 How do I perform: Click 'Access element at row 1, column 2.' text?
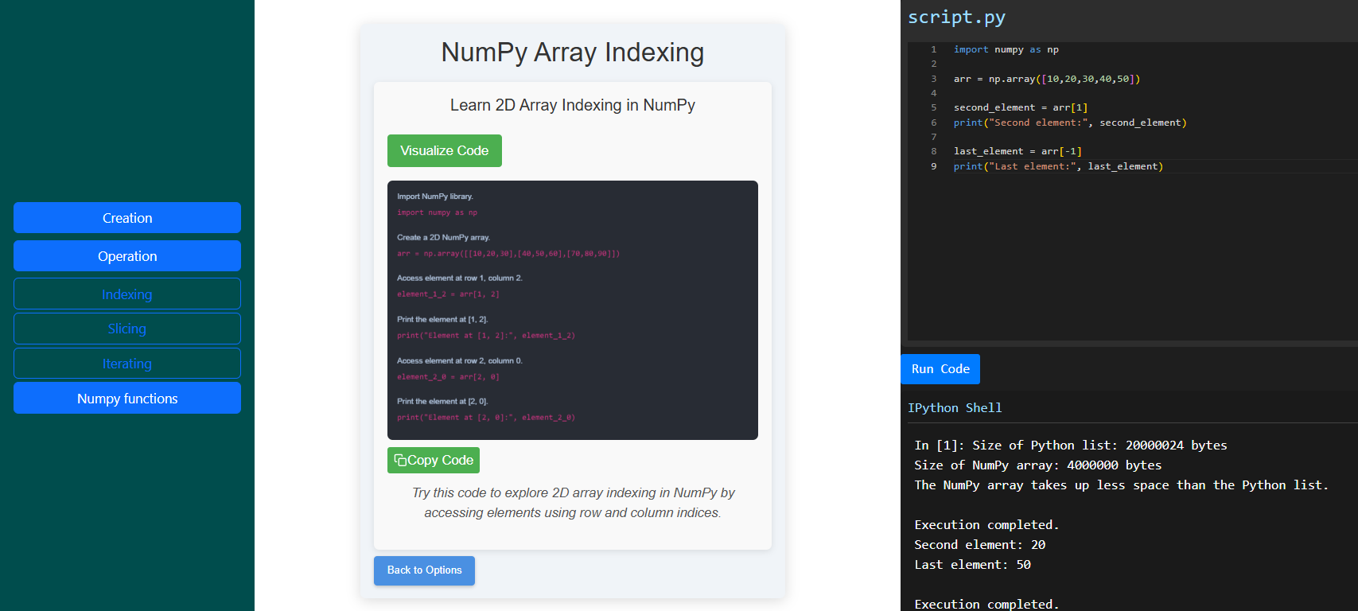(x=460, y=278)
